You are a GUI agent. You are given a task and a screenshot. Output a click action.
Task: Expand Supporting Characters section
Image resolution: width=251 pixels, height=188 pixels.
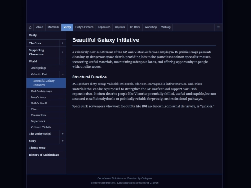tap(63, 52)
